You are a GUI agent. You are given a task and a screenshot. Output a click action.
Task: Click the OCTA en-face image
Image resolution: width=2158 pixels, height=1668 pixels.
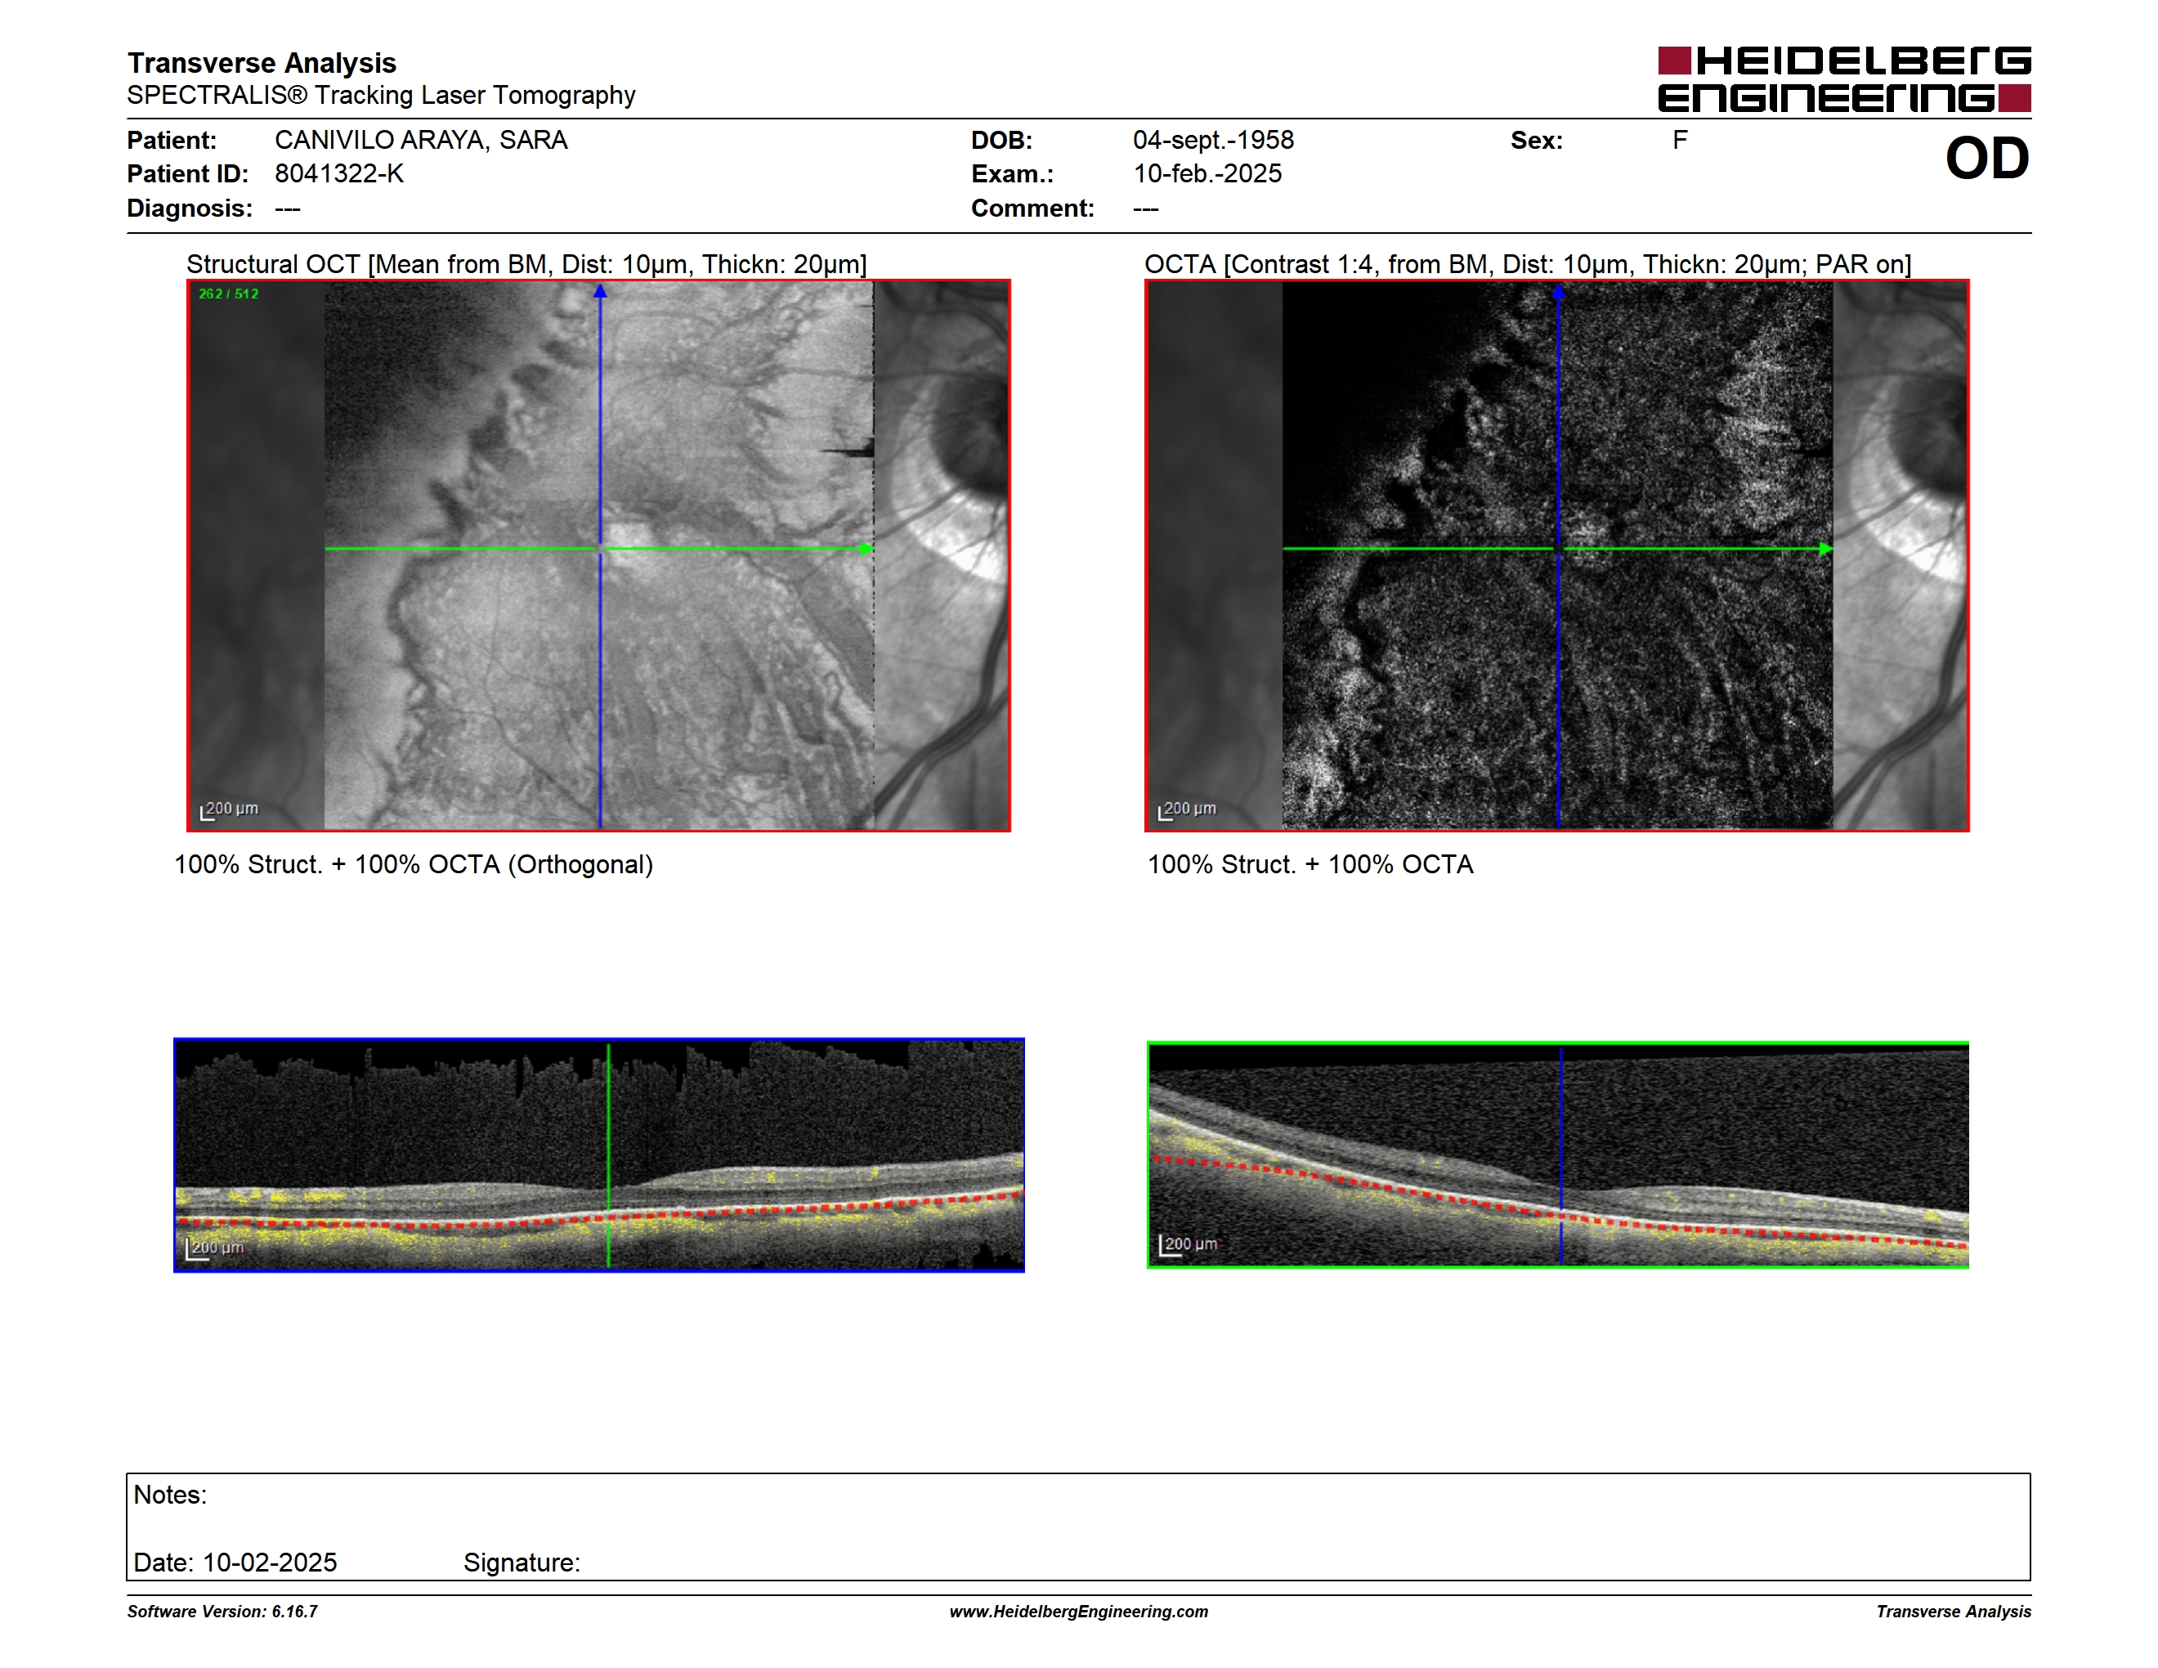[x=1557, y=555]
